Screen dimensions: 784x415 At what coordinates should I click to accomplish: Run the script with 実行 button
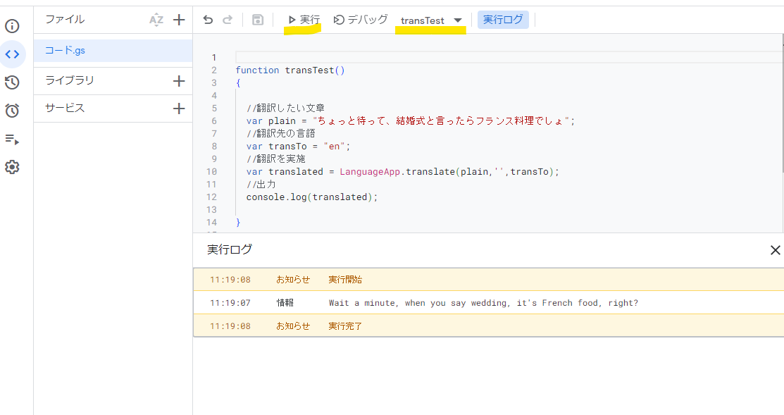pos(304,20)
